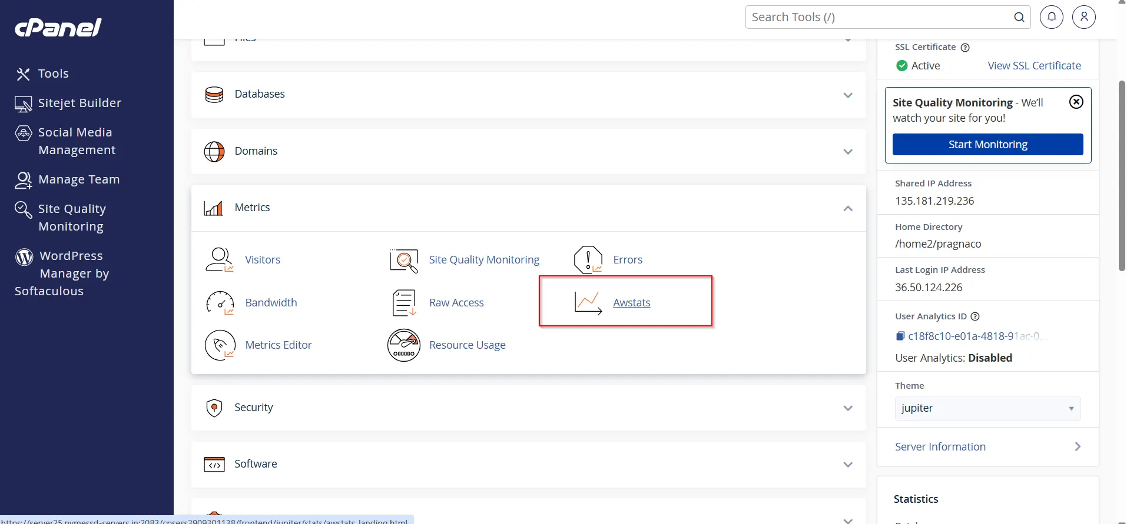Open Server Information
1127x524 pixels.
click(x=940, y=447)
